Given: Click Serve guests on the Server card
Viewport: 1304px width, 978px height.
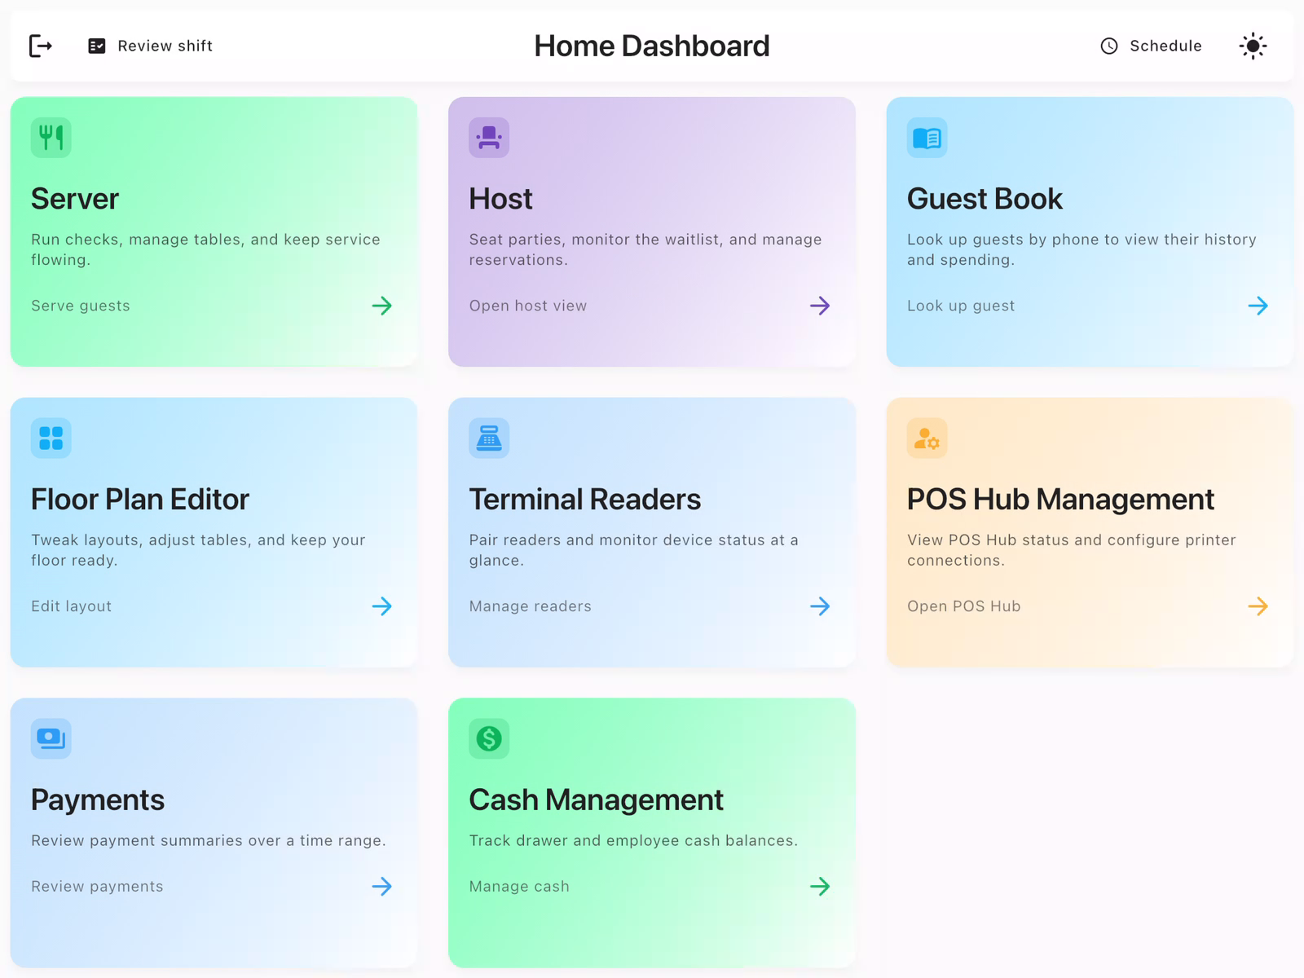Looking at the screenshot, I should click(81, 306).
